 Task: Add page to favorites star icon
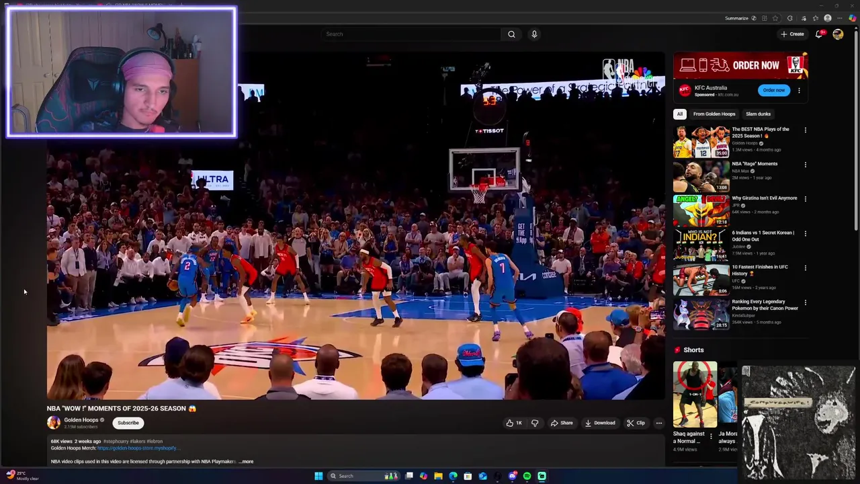(x=775, y=18)
